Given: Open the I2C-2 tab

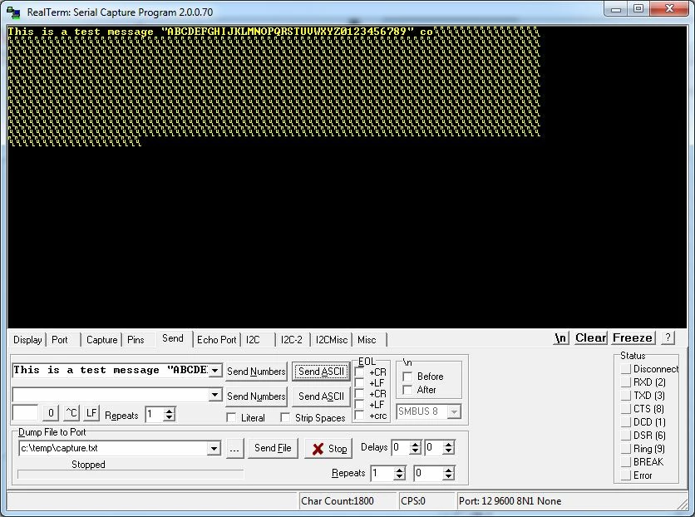Looking at the screenshot, I should click(291, 340).
